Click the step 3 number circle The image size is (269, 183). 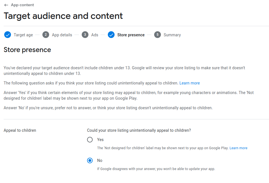[x=85, y=35]
